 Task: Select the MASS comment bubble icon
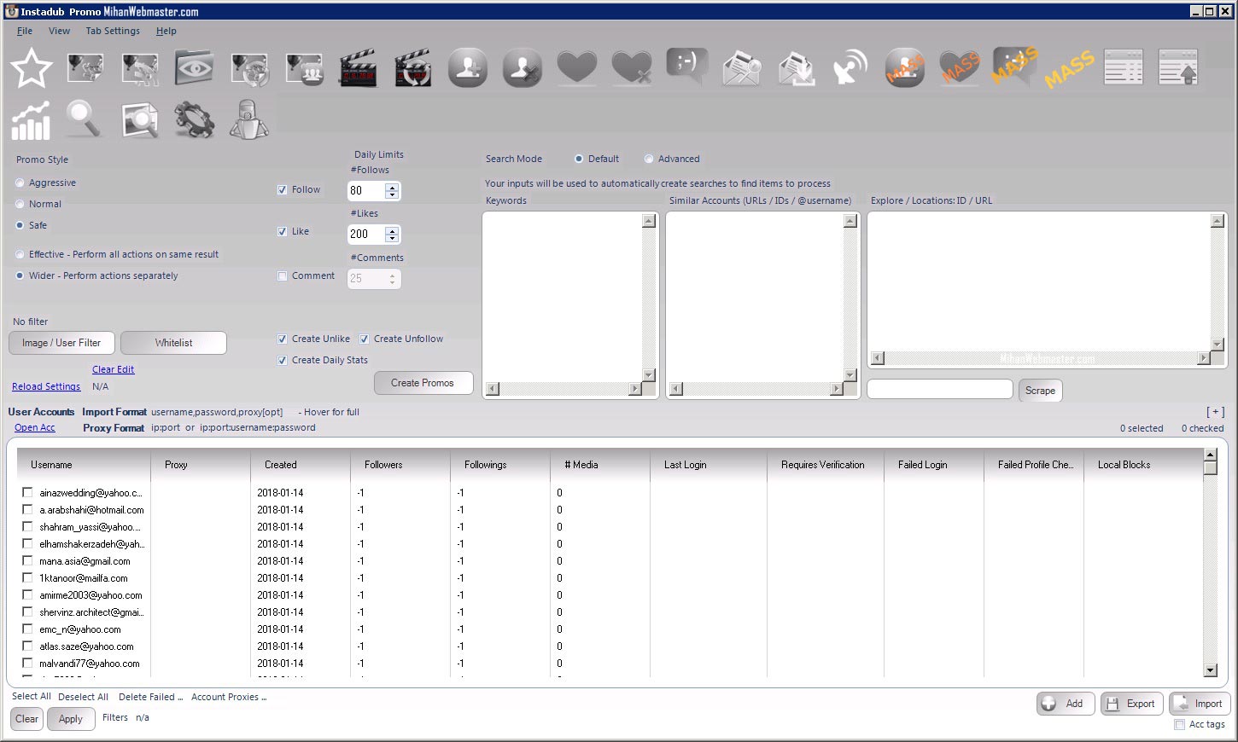[x=1014, y=67]
